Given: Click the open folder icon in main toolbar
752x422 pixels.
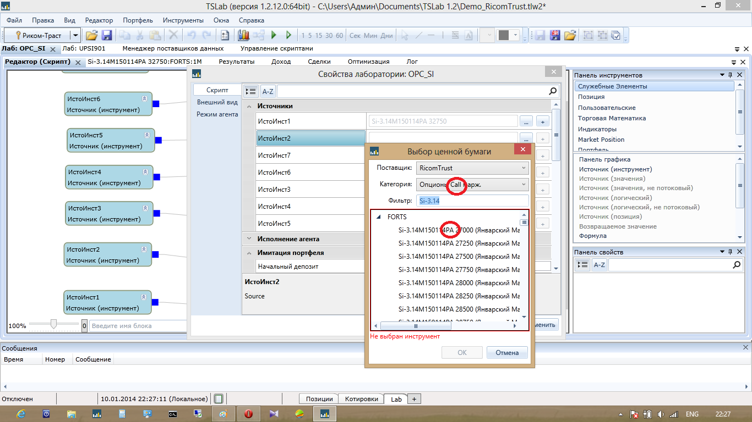Looking at the screenshot, I should (91, 35).
